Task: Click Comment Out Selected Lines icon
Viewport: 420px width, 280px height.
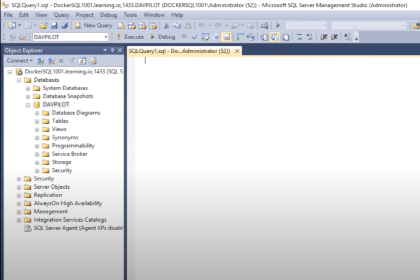Action: [299, 37]
